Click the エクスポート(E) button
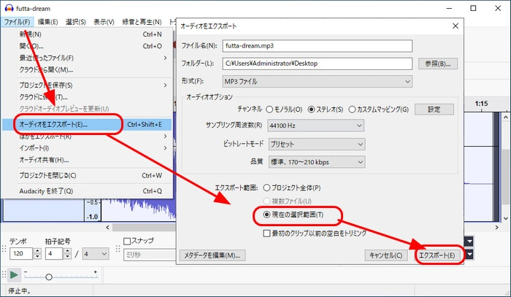The width and height of the screenshot is (511, 297). click(437, 255)
